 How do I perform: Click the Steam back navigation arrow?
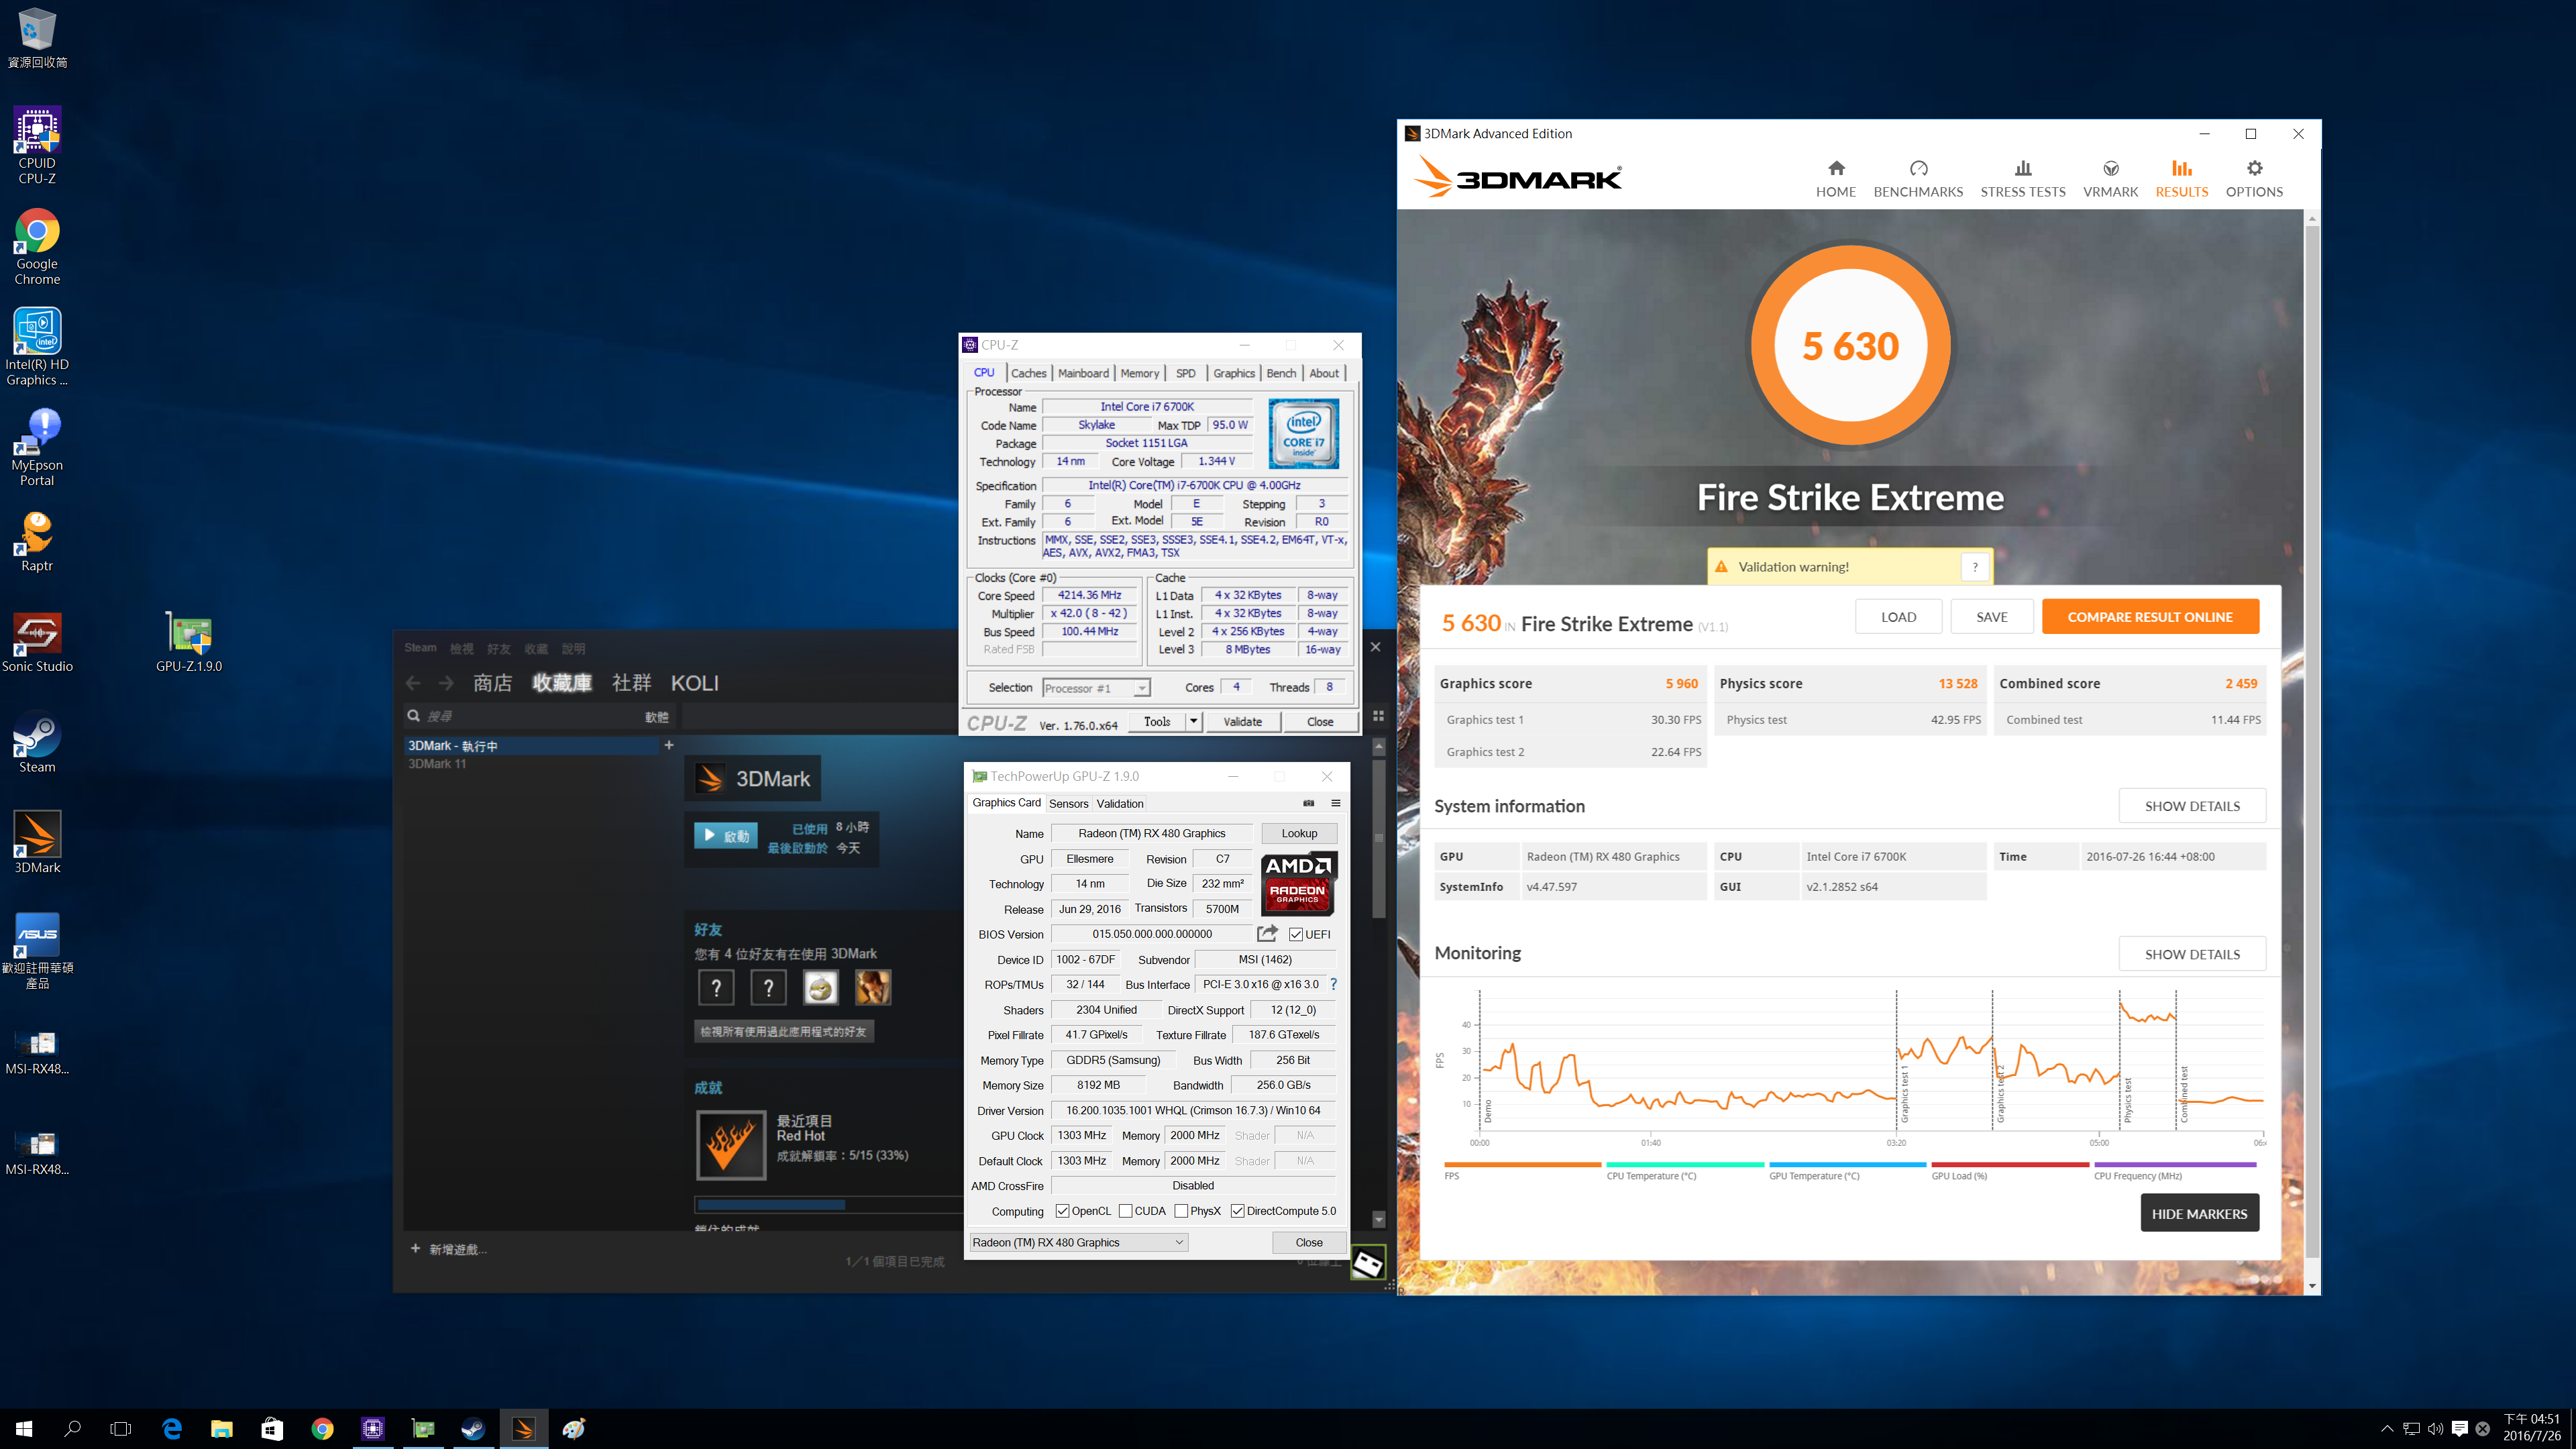[413, 683]
